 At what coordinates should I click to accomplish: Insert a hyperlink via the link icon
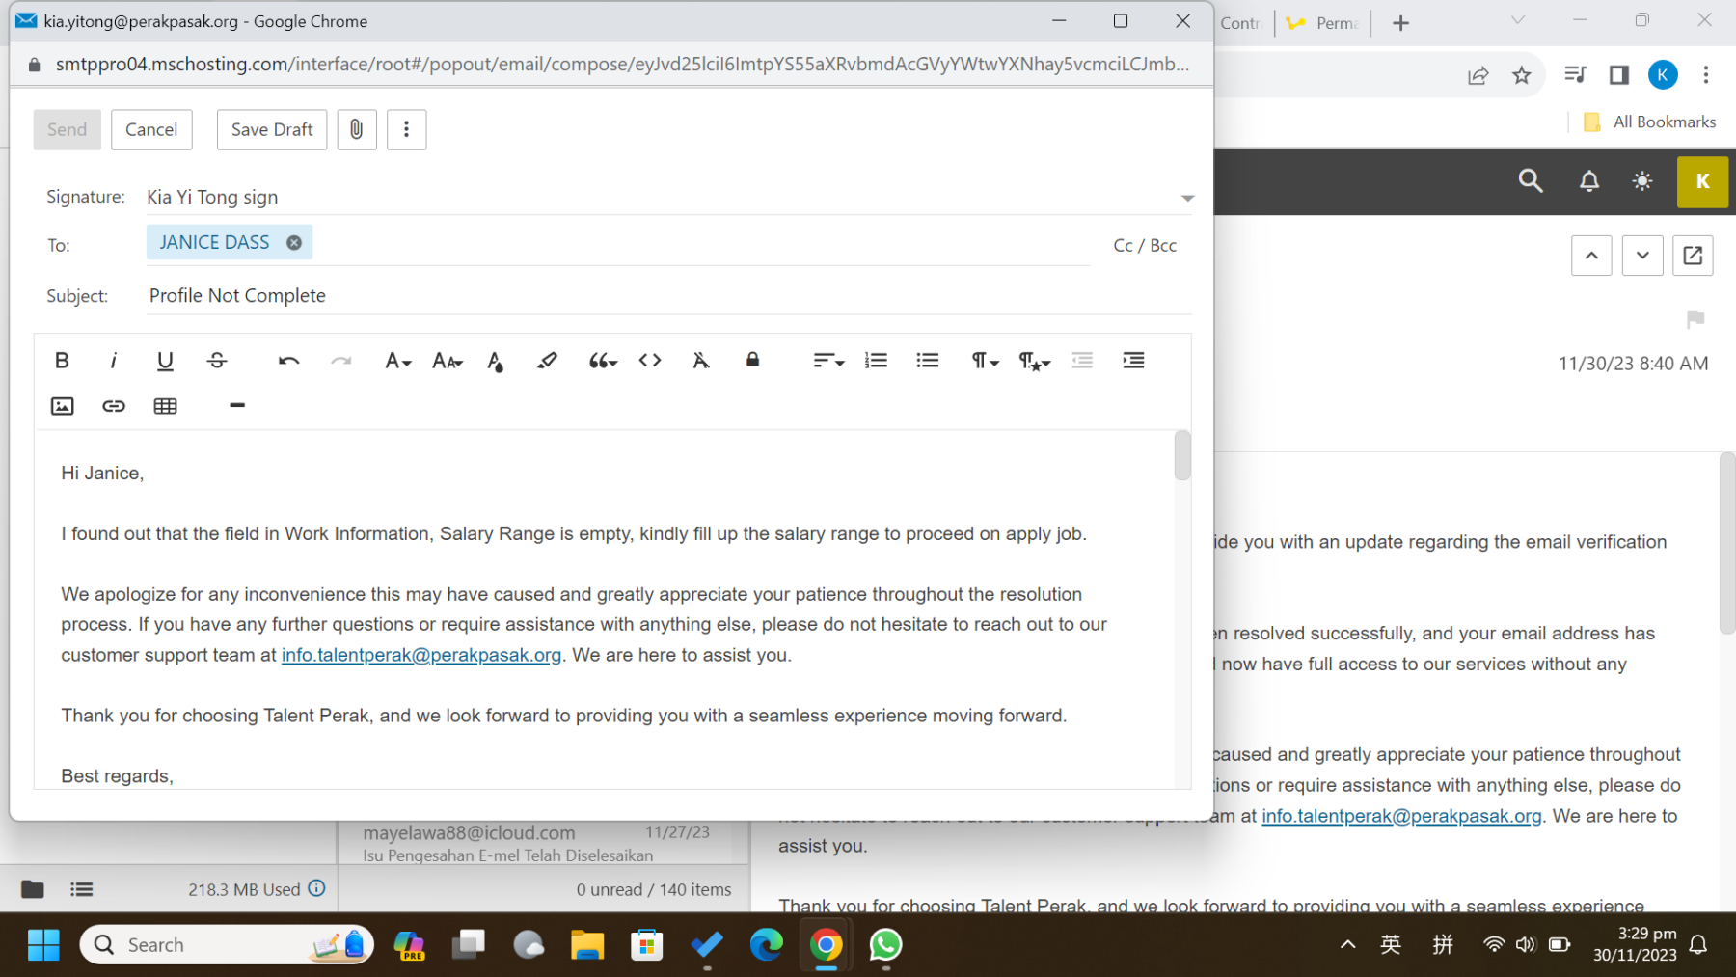coord(114,406)
